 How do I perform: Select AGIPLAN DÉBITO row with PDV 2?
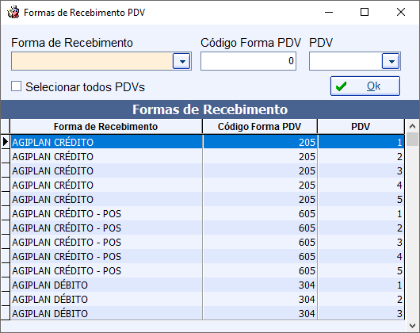click(208, 299)
